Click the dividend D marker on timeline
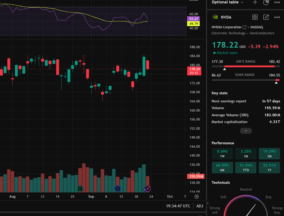This screenshot has height=216, width=284. click(118, 189)
